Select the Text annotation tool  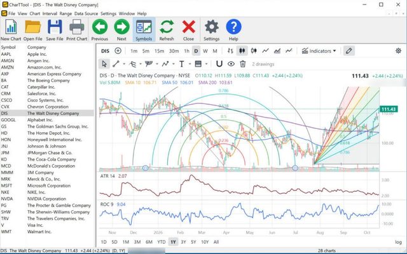[182, 63]
